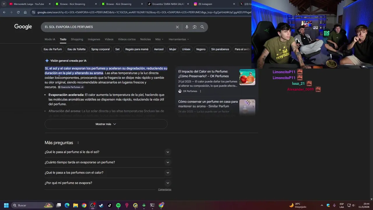
Task: Open Spotify from the taskbar
Action: (118, 205)
